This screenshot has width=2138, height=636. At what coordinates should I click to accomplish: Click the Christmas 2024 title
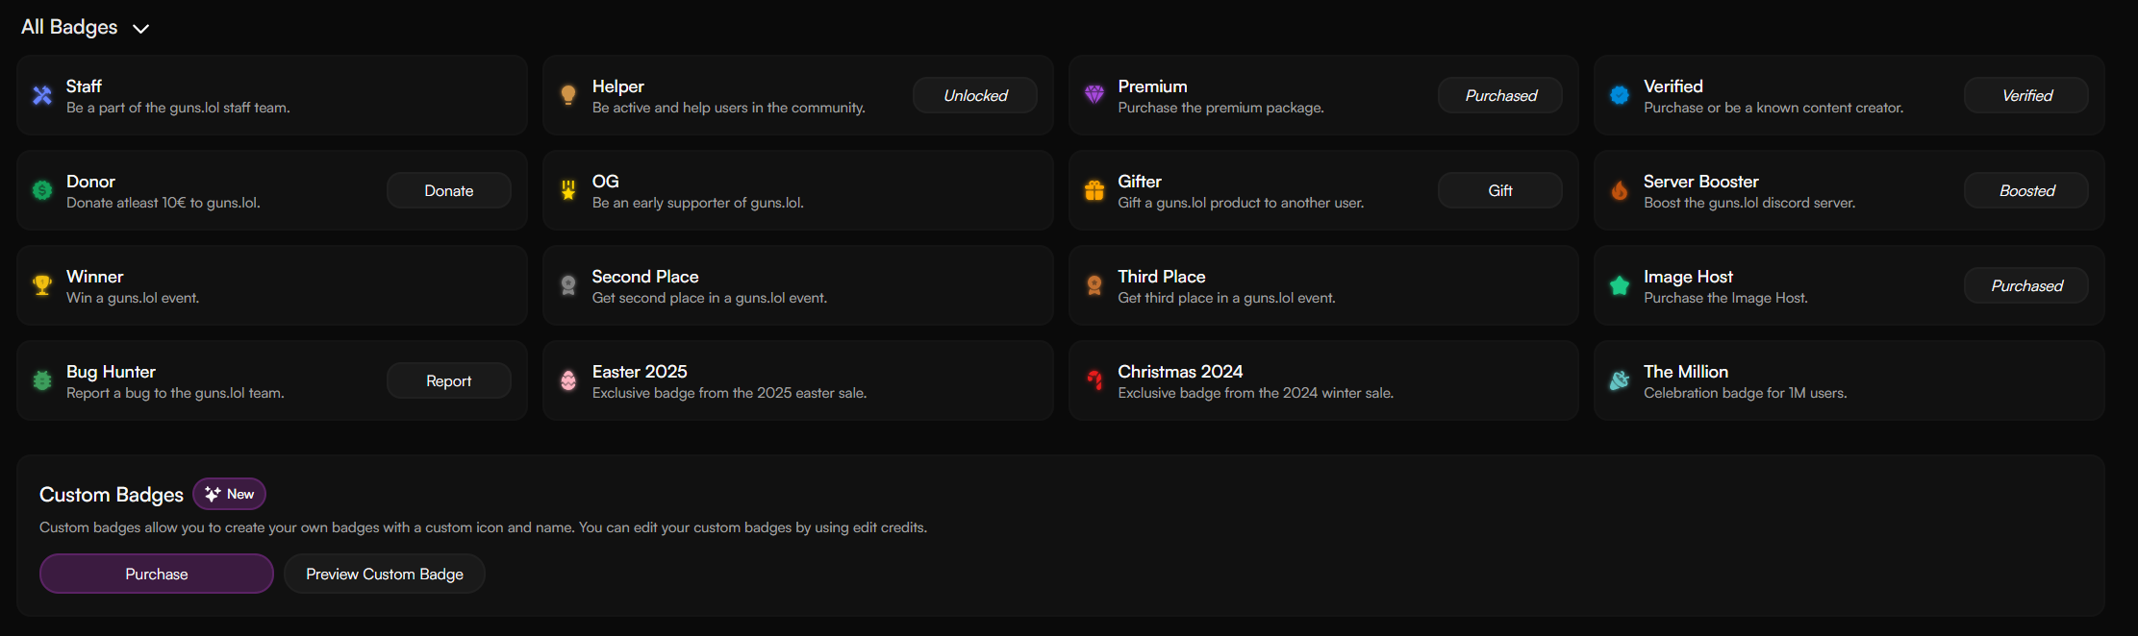[x=1180, y=372]
